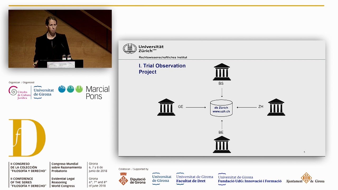
Task: Click the 'of june 2018' English date text
Action: point(97,186)
